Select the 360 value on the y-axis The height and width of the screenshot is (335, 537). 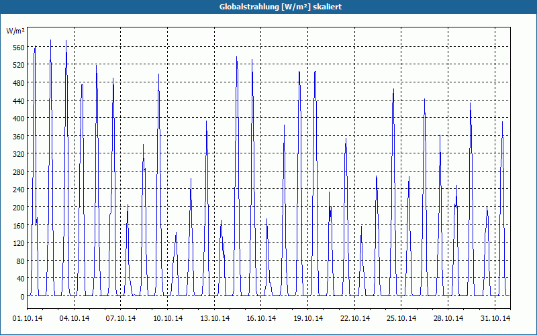[x=19, y=136]
